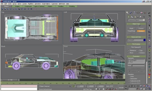152x91 pixels.
Task: Click the ShapeMerge button
Action: coord(131,31)
